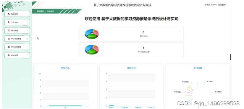Click the 学习视频总数 label
Image resolution: width=244 pixels, height=109 pixels.
[144, 52]
